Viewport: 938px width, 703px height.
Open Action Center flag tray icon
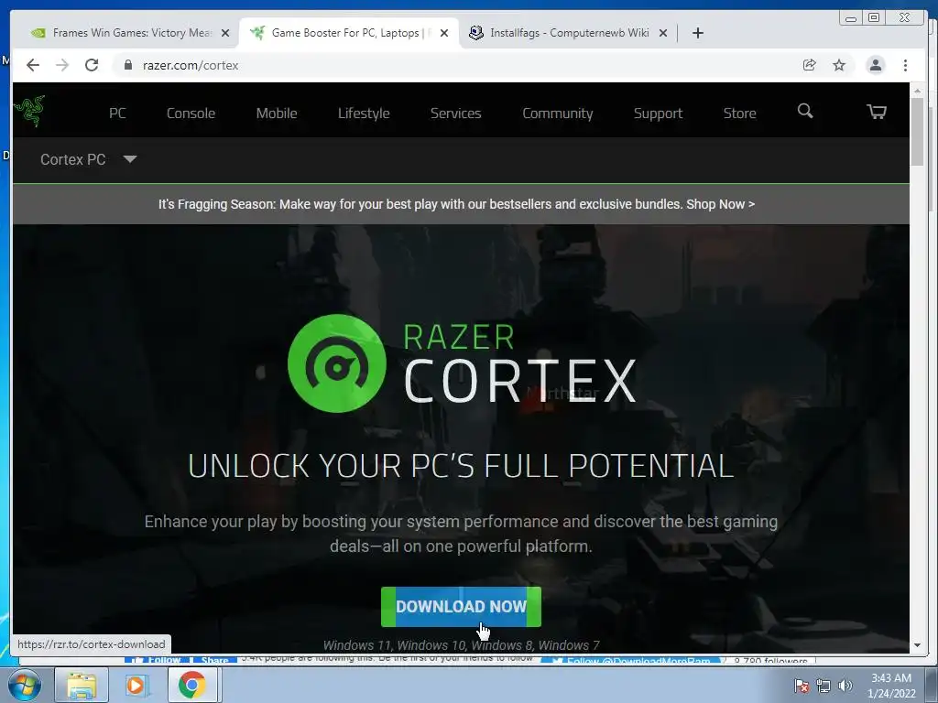(801, 686)
